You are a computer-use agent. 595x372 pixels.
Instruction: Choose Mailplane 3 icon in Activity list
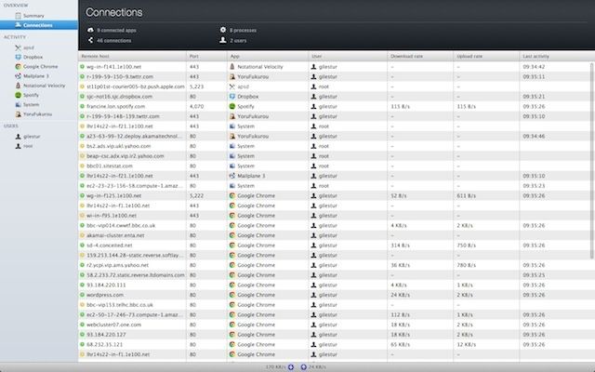pyautogui.click(x=17, y=76)
